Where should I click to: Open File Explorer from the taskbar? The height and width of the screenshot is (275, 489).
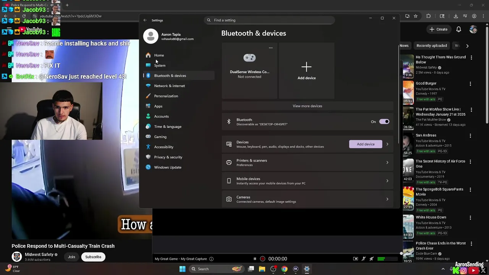coord(262,269)
